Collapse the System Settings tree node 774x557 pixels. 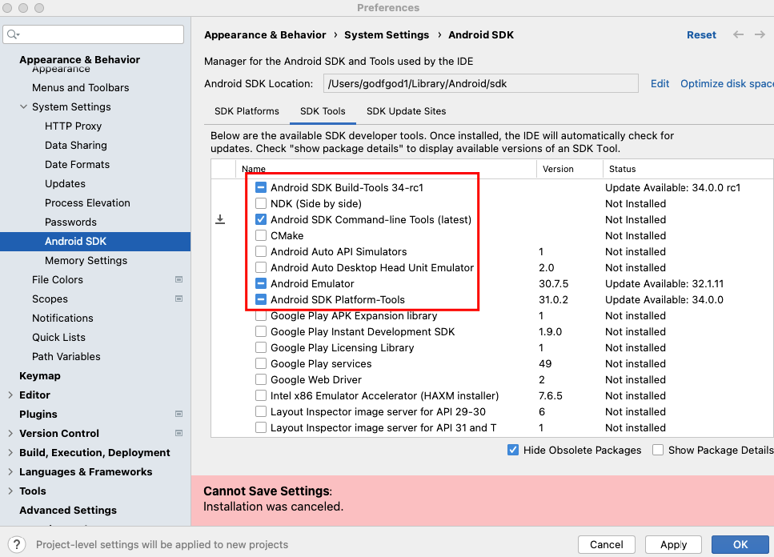click(23, 106)
